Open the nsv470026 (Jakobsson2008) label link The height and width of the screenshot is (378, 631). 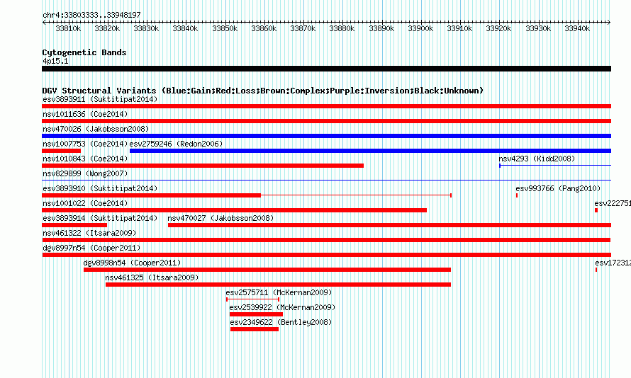(x=96, y=129)
